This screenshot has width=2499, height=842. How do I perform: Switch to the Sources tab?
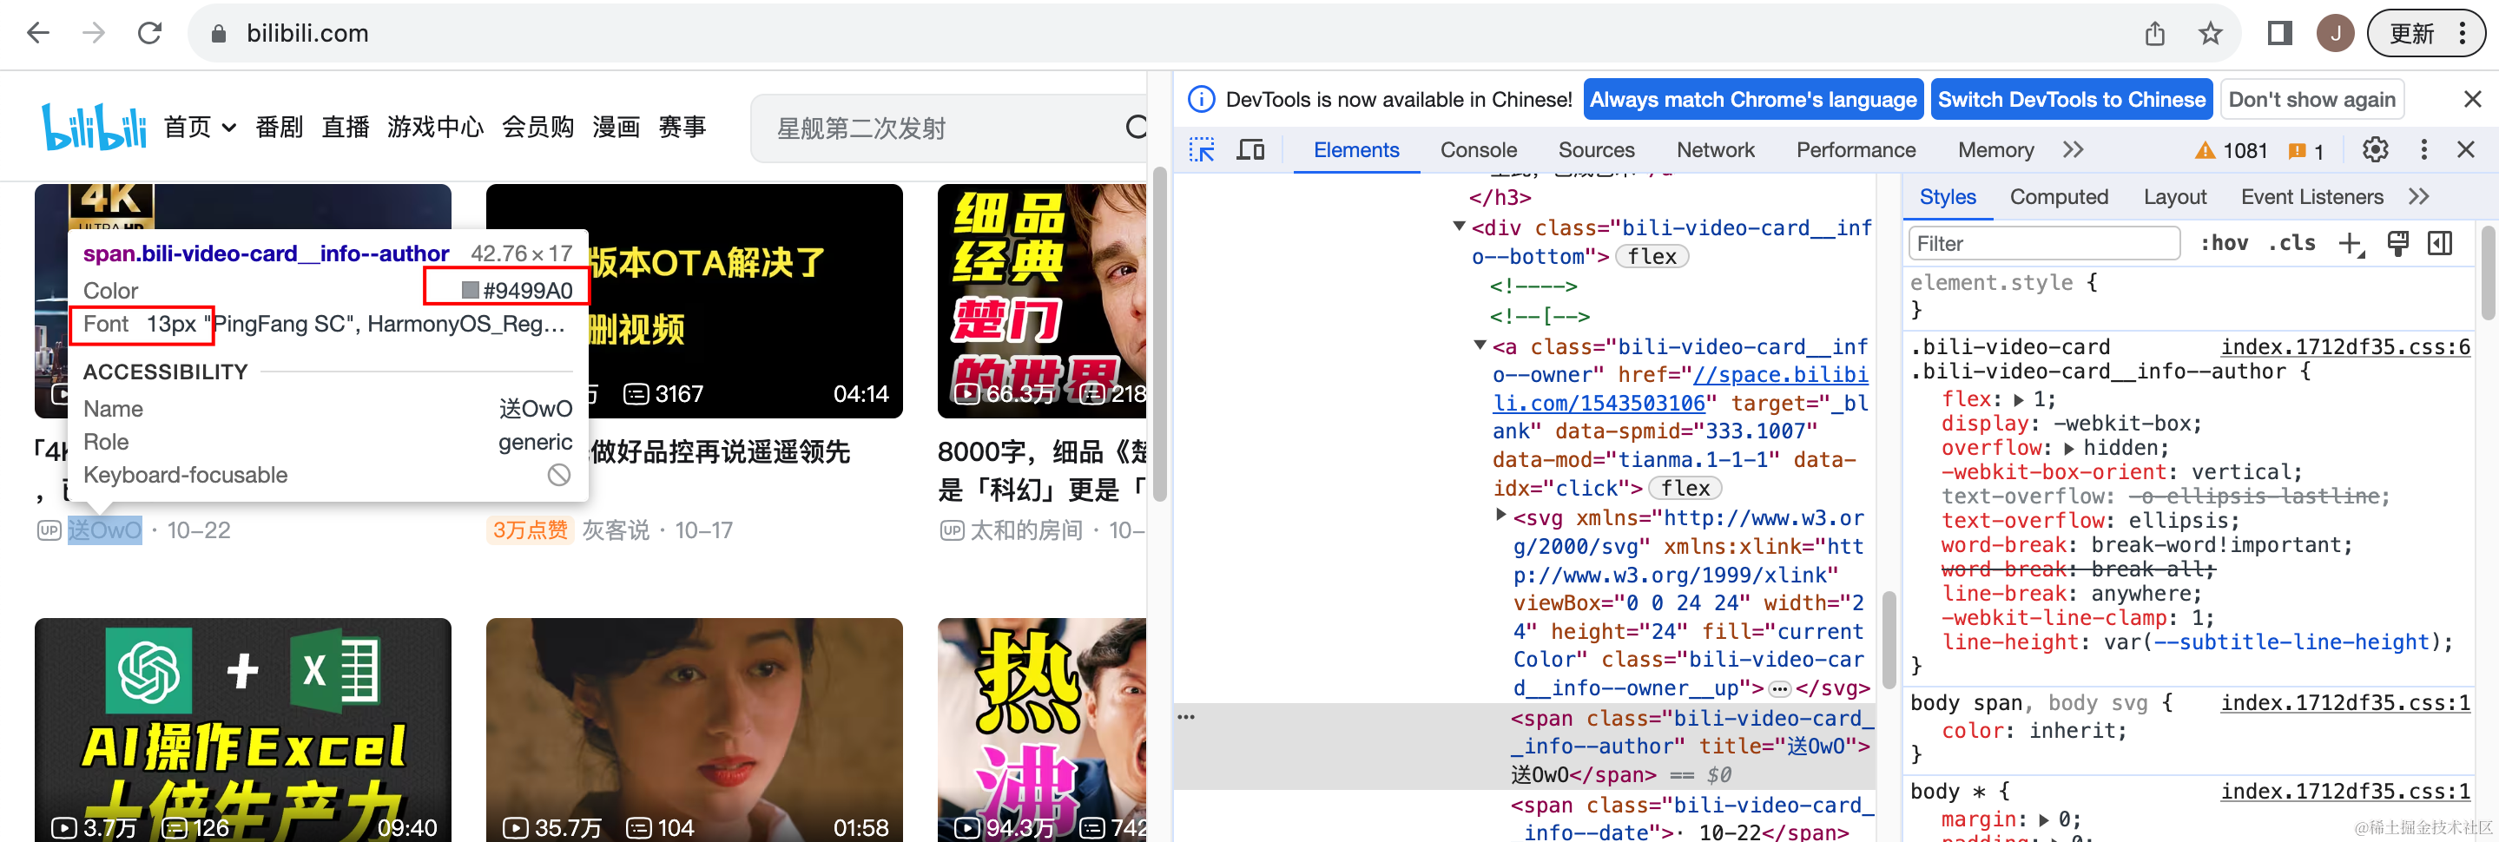coord(1596,150)
